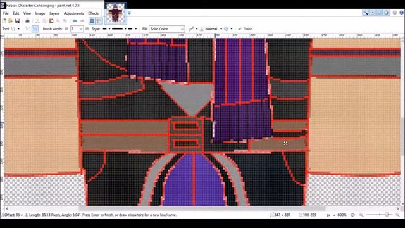Click the 347 × 387 image size text
405x228 pixels.
pyautogui.click(x=282, y=215)
